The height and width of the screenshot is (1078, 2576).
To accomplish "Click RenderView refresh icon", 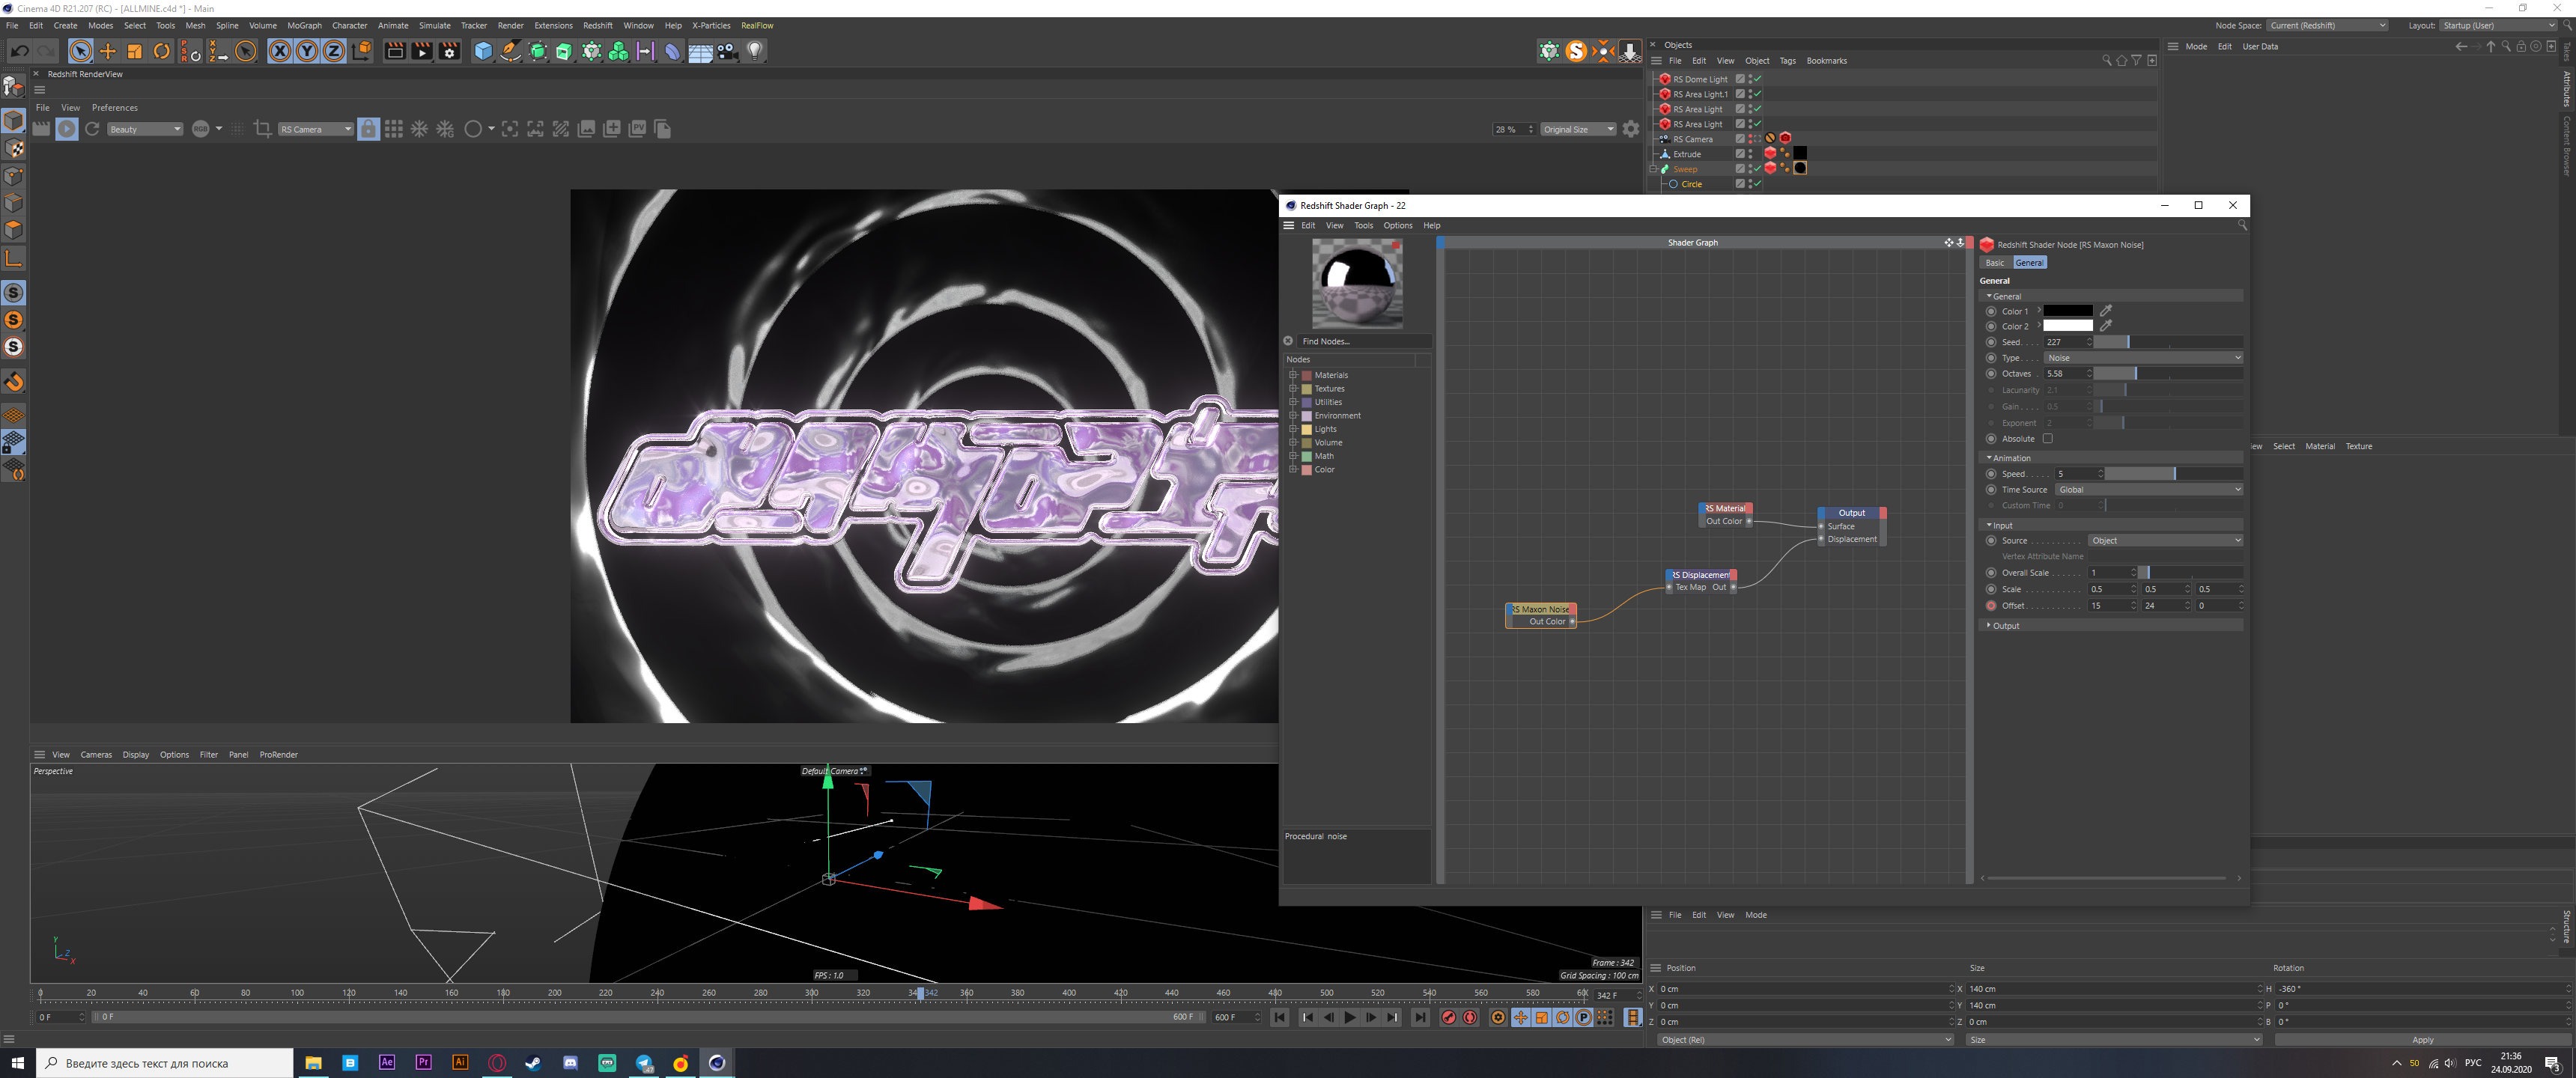I will (92, 129).
